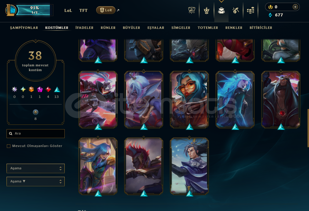Switch to the İFADELER tab
Screen dimensions: 309x211
tap(84, 28)
